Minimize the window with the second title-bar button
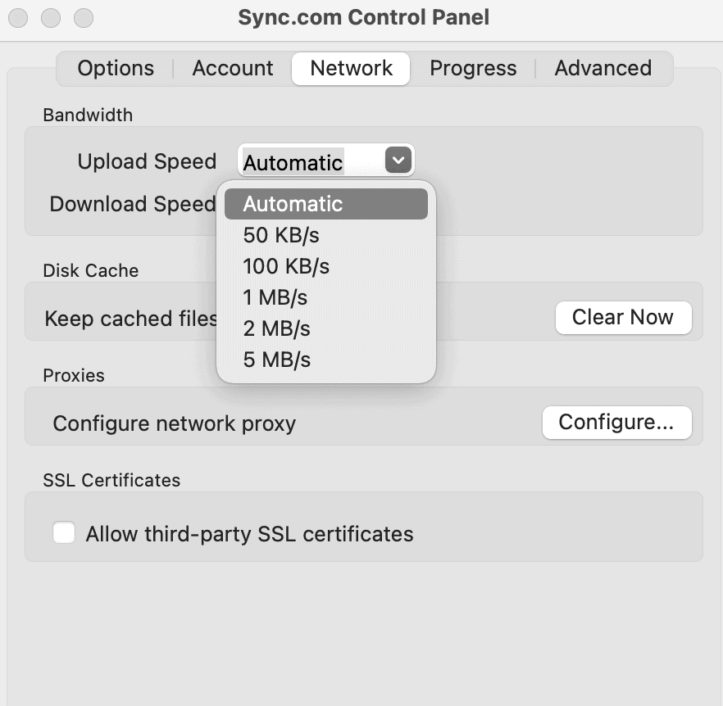The width and height of the screenshot is (723, 706). click(x=51, y=19)
